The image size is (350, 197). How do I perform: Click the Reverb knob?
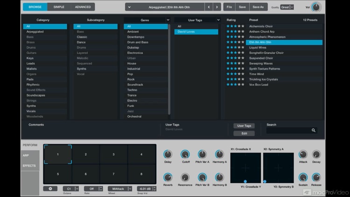[168, 177]
